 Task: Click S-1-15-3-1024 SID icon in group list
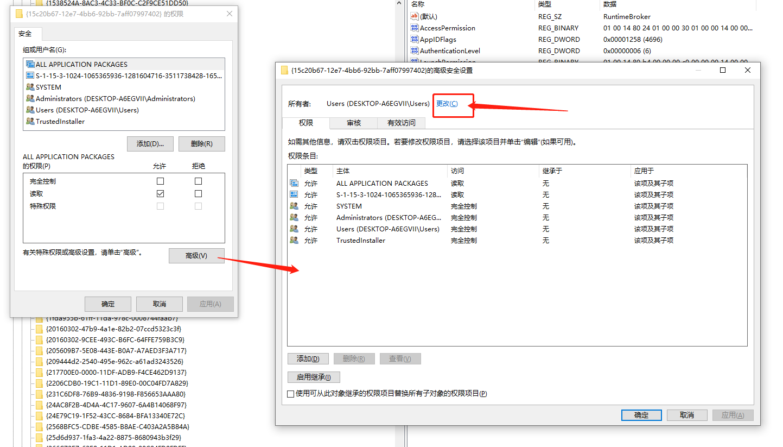(x=30, y=75)
